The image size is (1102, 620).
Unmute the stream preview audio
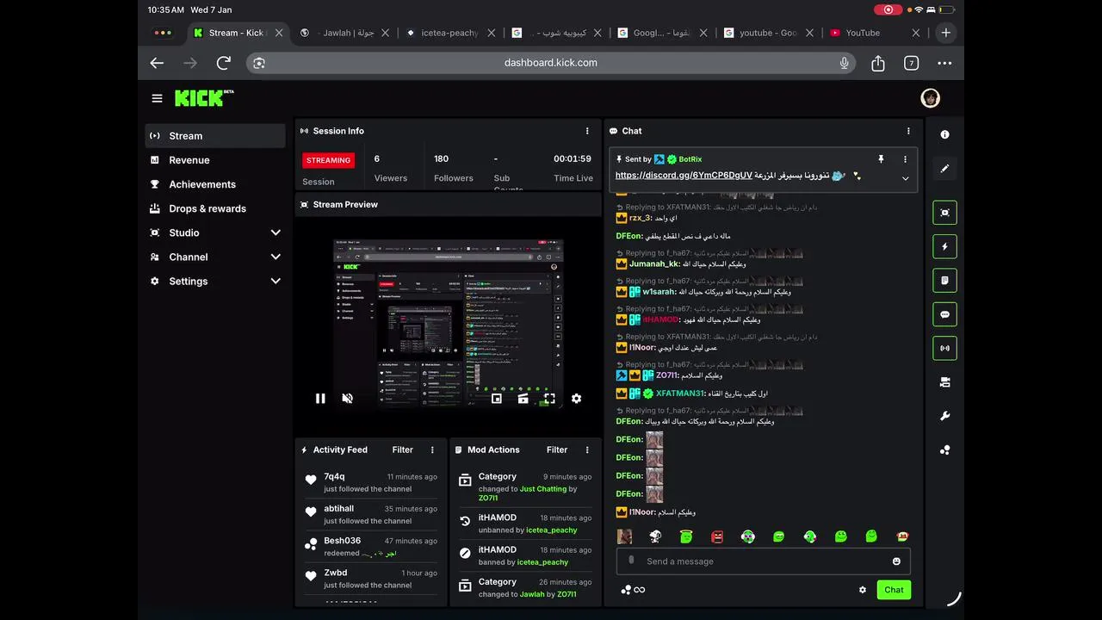point(348,399)
